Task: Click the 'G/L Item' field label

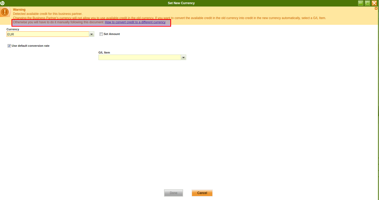Action: coord(104,52)
